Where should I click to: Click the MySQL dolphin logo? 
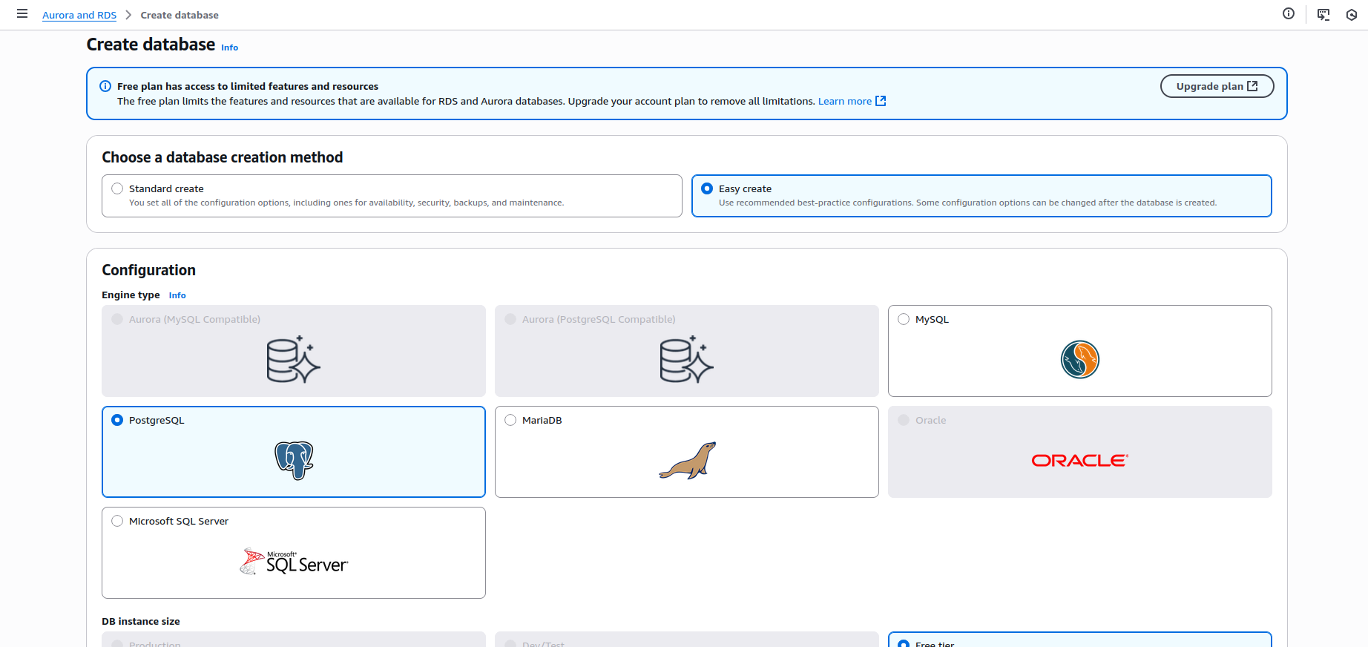pos(1079,360)
